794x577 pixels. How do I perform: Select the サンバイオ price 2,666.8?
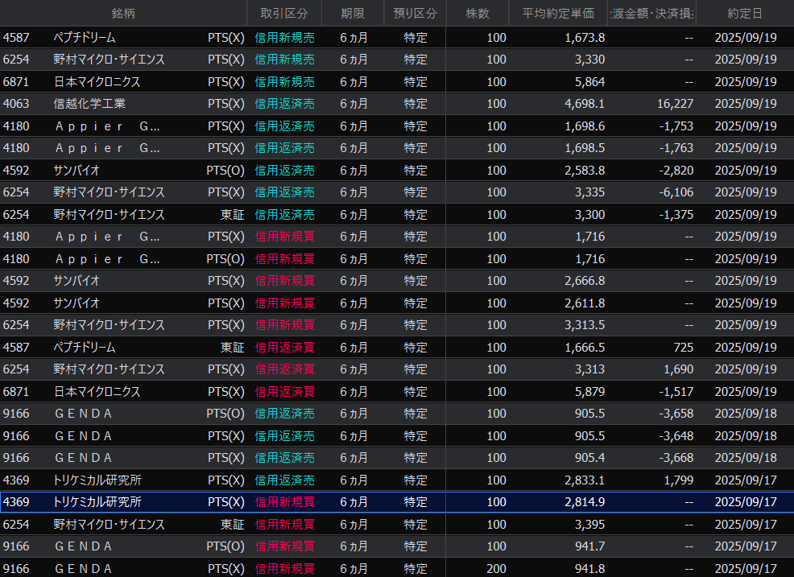click(585, 280)
